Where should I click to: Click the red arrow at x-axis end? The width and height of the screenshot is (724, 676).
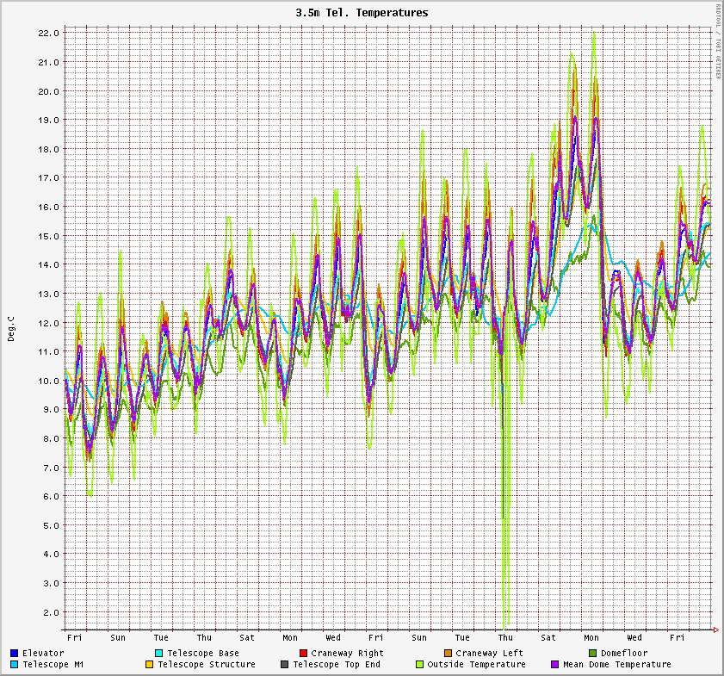coord(716,630)
